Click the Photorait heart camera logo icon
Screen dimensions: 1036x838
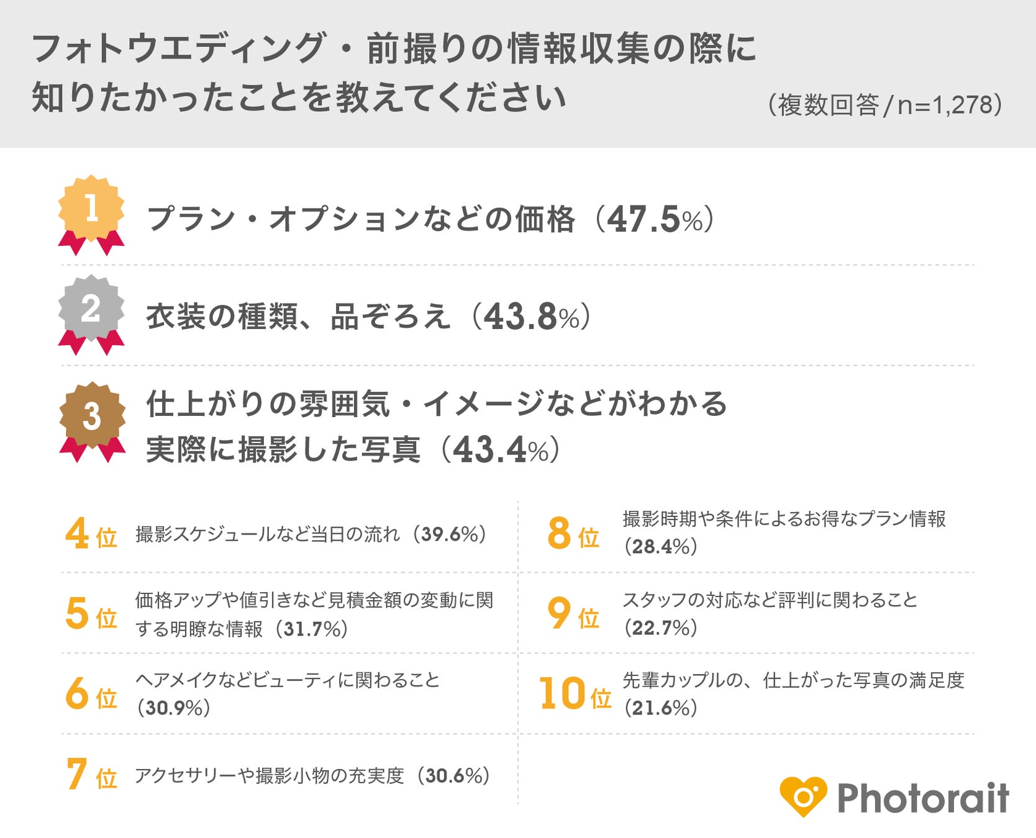803,796
